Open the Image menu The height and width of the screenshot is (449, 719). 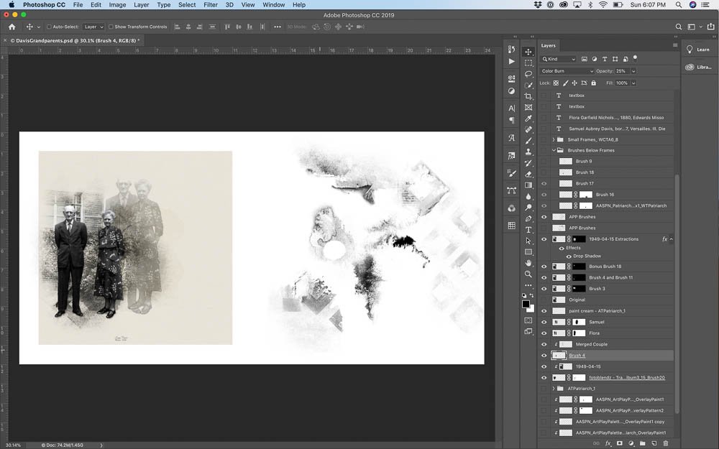(x=117, y=4)
